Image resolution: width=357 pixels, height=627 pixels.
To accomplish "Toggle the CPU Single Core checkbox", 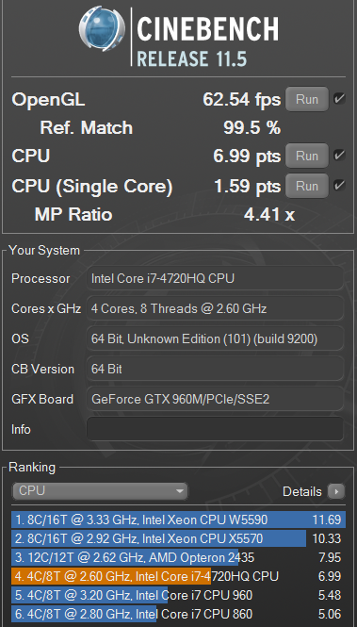I will pyautogui.click(x=339, y=186).
